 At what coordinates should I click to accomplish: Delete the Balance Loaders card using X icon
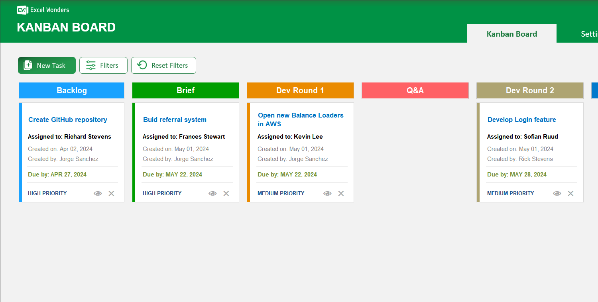pos(341,193)
